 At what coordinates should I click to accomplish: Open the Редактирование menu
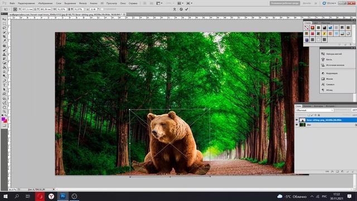tap(26, 3)
